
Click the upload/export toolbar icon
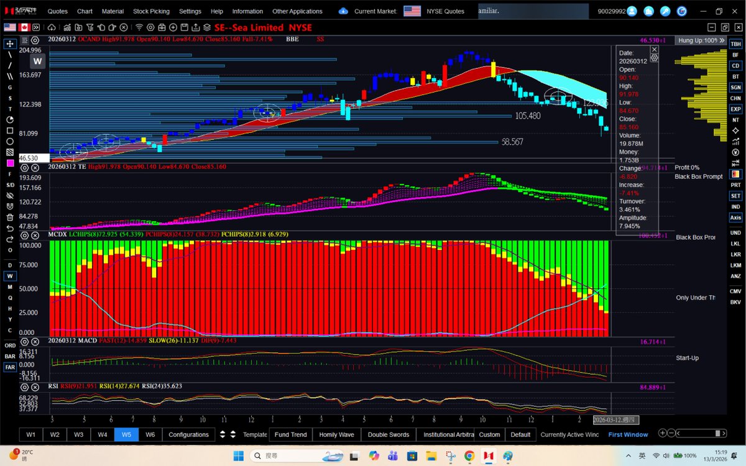click(195, 27)
